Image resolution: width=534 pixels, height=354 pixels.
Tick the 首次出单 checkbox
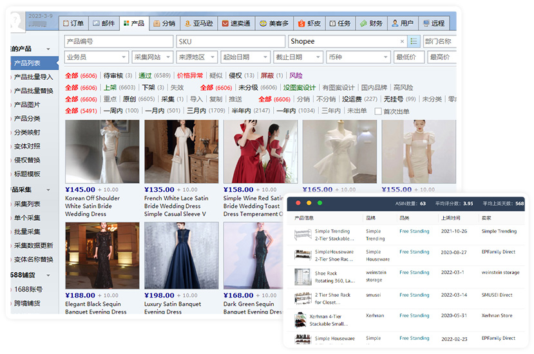(378, 111)
